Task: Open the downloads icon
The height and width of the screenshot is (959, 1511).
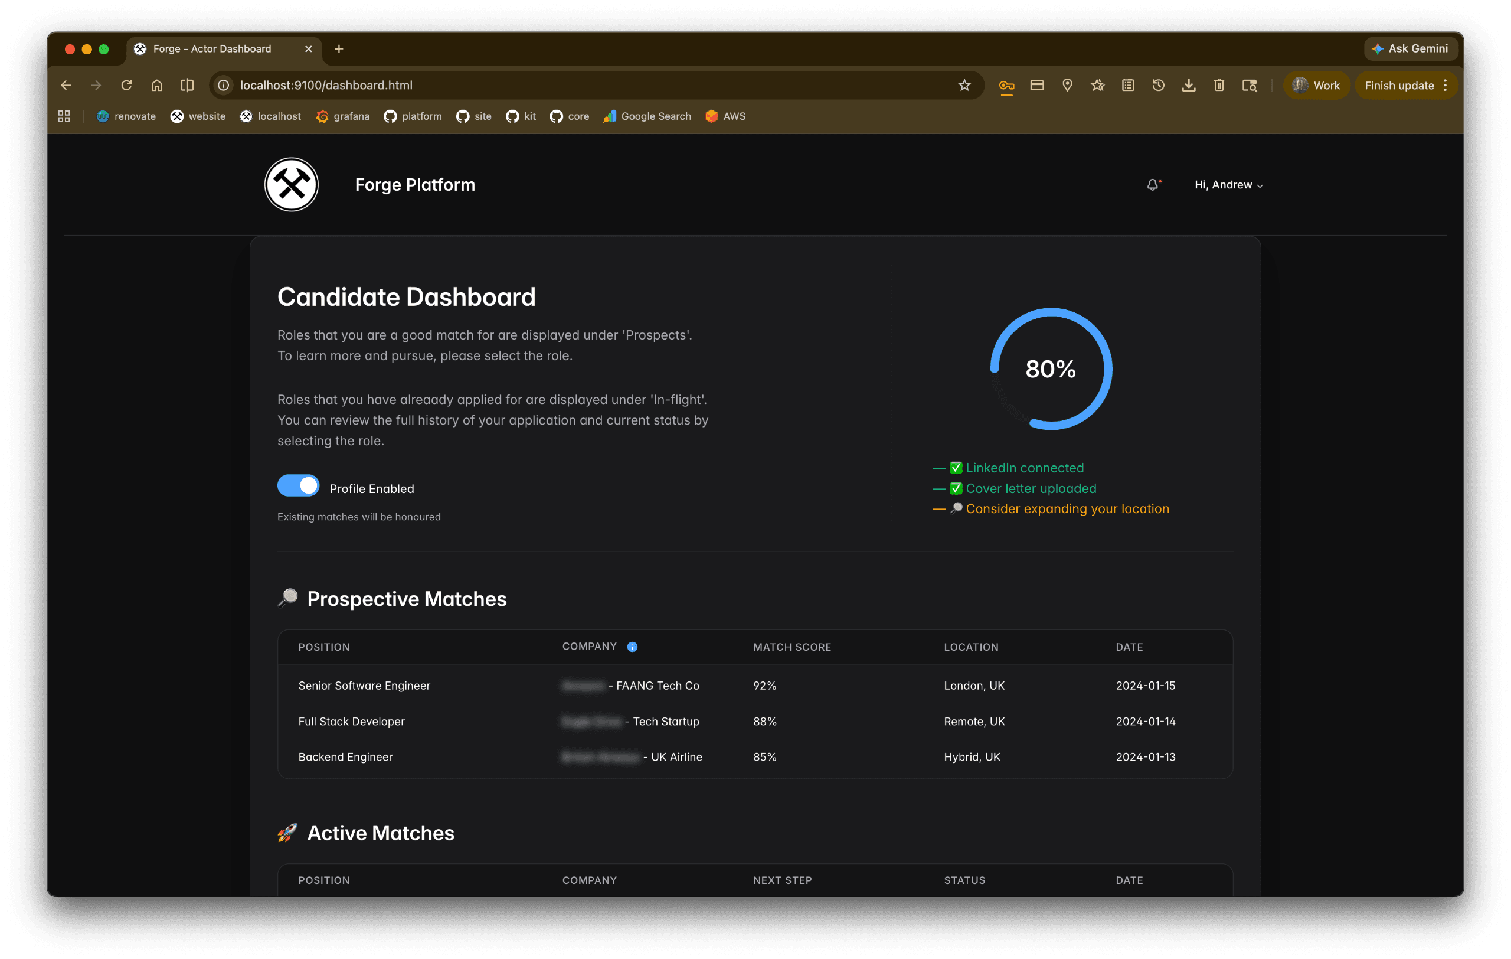Action: click(1189, 86)
